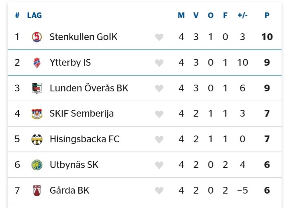Viewport: 285px width, 208px height.
Task: Favorite Stenkullen GoIK with the heart
Action: click(159, 37)
